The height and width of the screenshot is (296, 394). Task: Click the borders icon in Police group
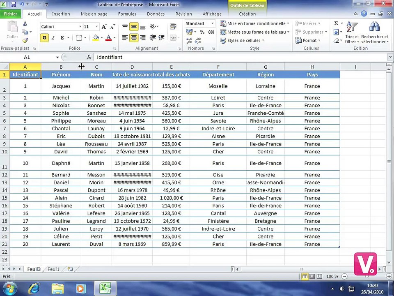(x=79, y=38)
